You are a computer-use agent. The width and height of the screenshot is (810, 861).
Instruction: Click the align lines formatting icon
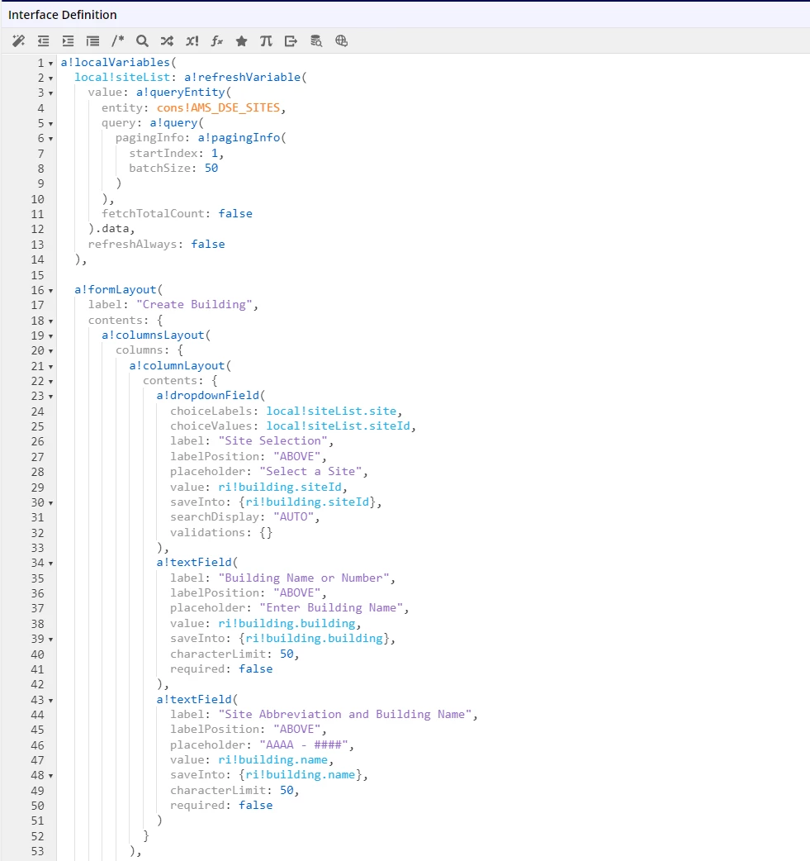(92, 41)
